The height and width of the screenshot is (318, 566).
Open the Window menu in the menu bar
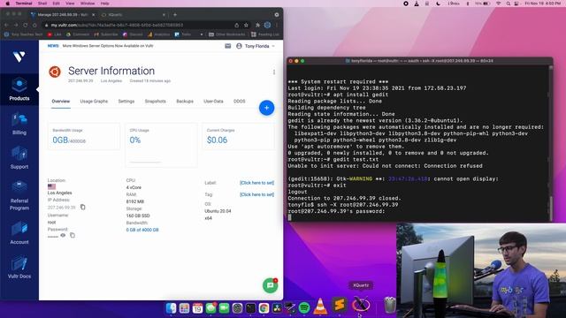[88, 4]
